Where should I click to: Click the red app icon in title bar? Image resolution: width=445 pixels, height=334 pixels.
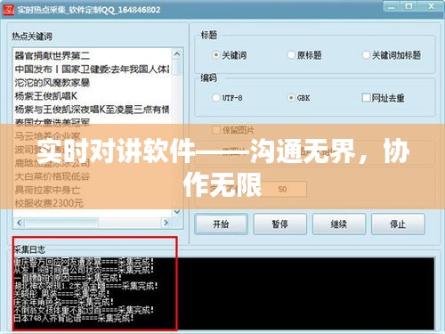[x=8, y=10]
